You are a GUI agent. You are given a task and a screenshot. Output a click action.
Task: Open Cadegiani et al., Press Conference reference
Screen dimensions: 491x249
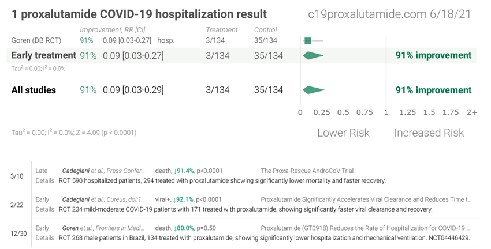pyautogui.click(x=104, y=171)
